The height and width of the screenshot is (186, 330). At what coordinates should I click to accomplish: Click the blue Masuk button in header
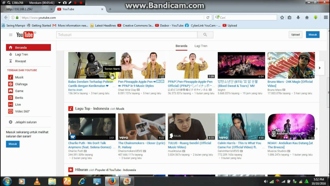pyautogui.click(x=313, y=35)
